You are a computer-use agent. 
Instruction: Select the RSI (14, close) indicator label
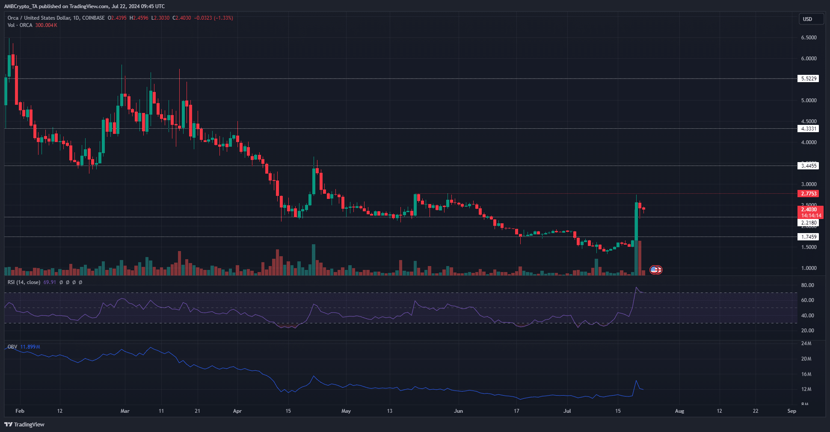[x=24, y=282]
